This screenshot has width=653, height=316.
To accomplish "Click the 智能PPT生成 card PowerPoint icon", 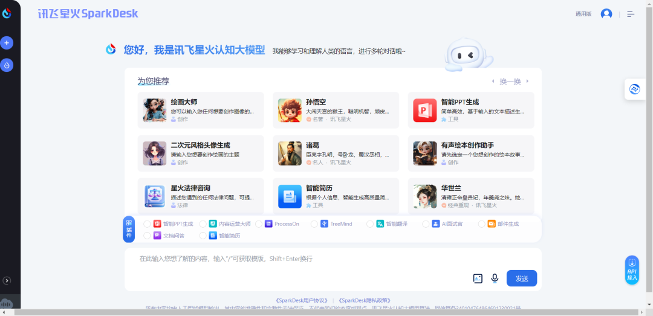I will tap(425, 111).
